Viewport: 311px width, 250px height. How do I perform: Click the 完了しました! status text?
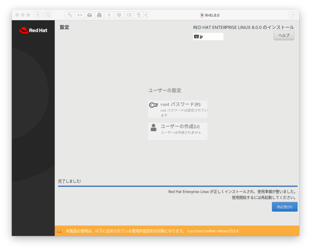click(x=70, y=181)
